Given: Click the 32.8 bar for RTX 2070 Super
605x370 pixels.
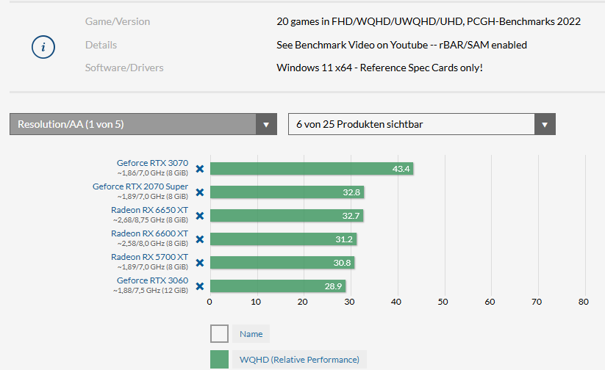Looking at the screenshot, I should 287,192.
